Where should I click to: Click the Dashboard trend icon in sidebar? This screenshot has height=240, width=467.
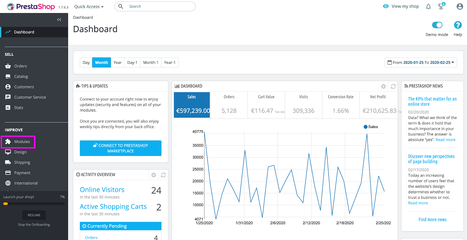[8, 32]
